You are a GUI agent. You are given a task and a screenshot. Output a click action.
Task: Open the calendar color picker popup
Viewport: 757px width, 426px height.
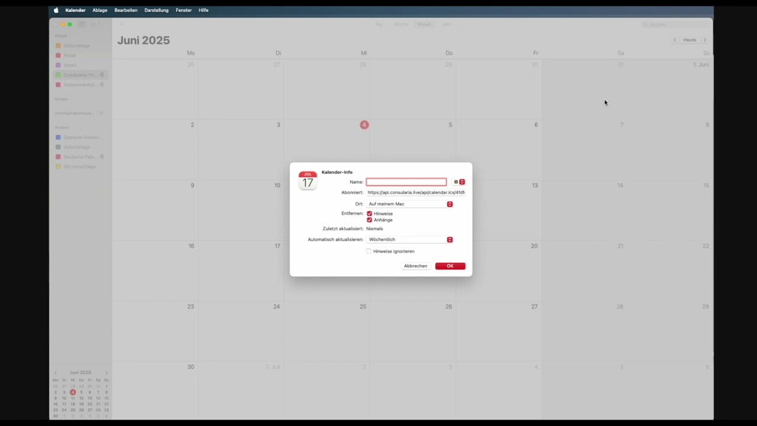459,182
